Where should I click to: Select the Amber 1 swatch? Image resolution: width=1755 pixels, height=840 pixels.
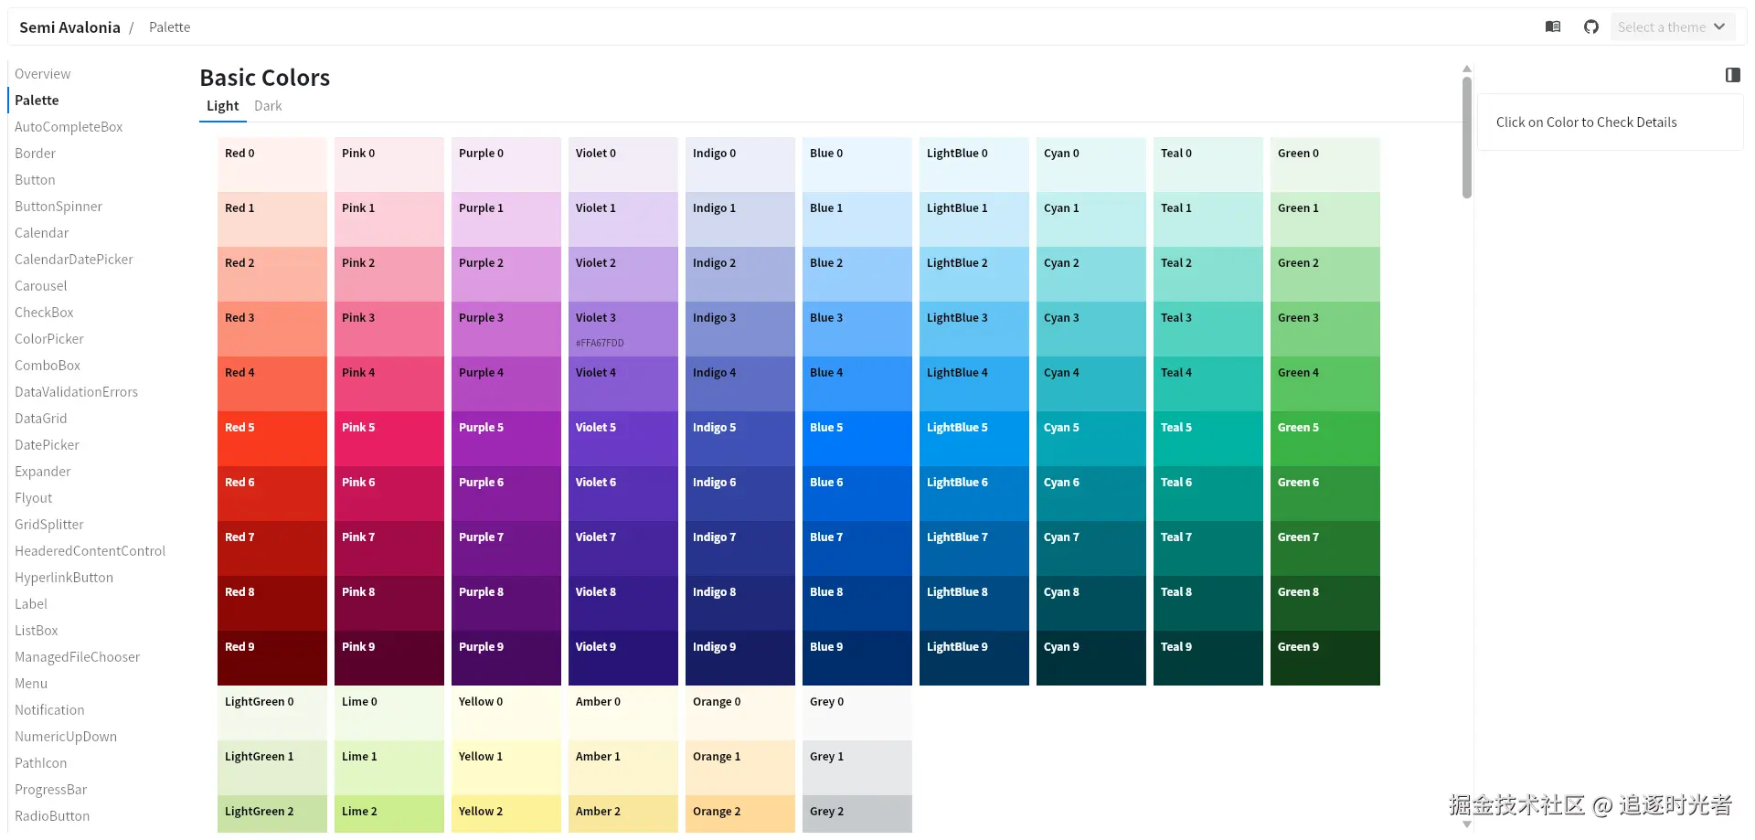[x=623, y=768]
